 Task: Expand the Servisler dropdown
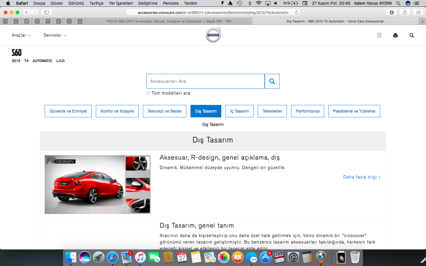tap(55, 35)
